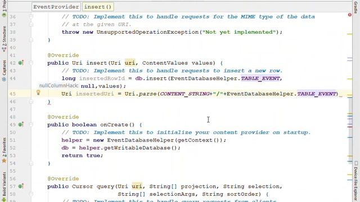The height and width of the screenshot is (202, 360).
Task: Select the EventProvider breadcrumb
Action: coord(56,7)
